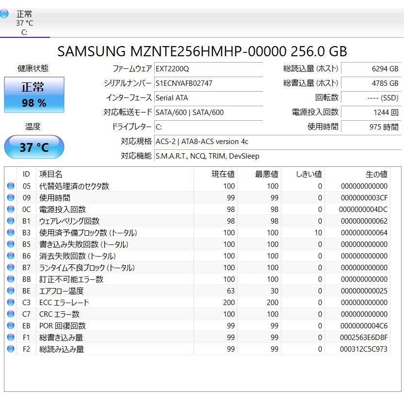Click the blue drive status orb at top

4,14
